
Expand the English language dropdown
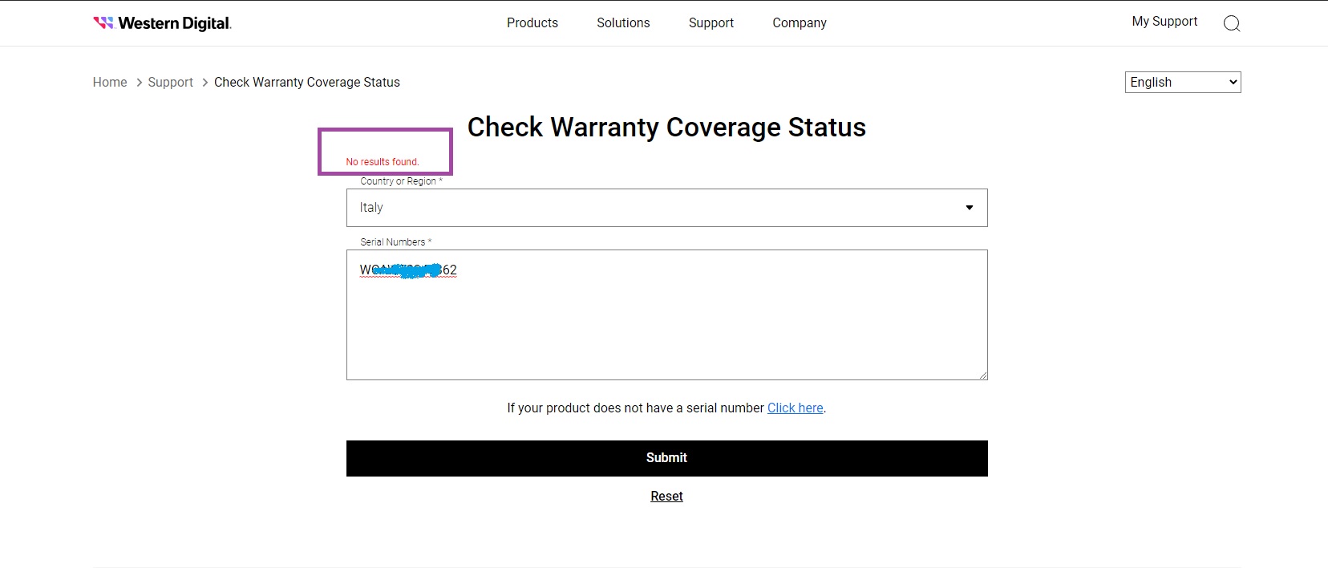[x=1183, y=83]
